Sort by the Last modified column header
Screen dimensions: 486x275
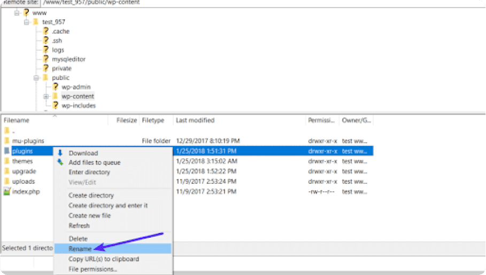240,120
